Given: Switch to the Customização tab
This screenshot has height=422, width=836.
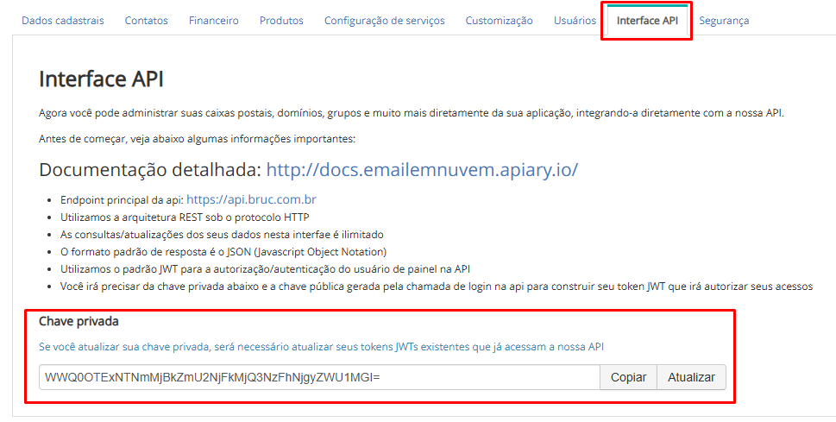Looking at the screenshot, I should [499, 21].
